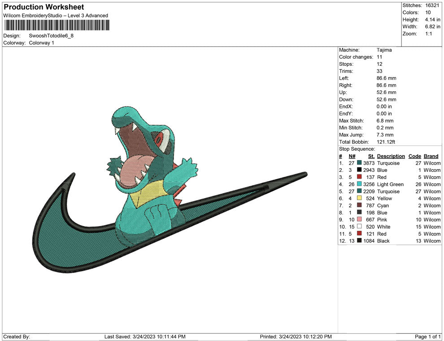The width and height of the screenshot is (444, 341).
Task: Click the 'Page 1 of 1' indicator
Action: tap(427, 336)
